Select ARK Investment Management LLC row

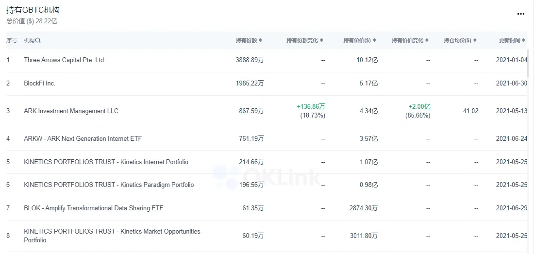(x=71, y=111)
